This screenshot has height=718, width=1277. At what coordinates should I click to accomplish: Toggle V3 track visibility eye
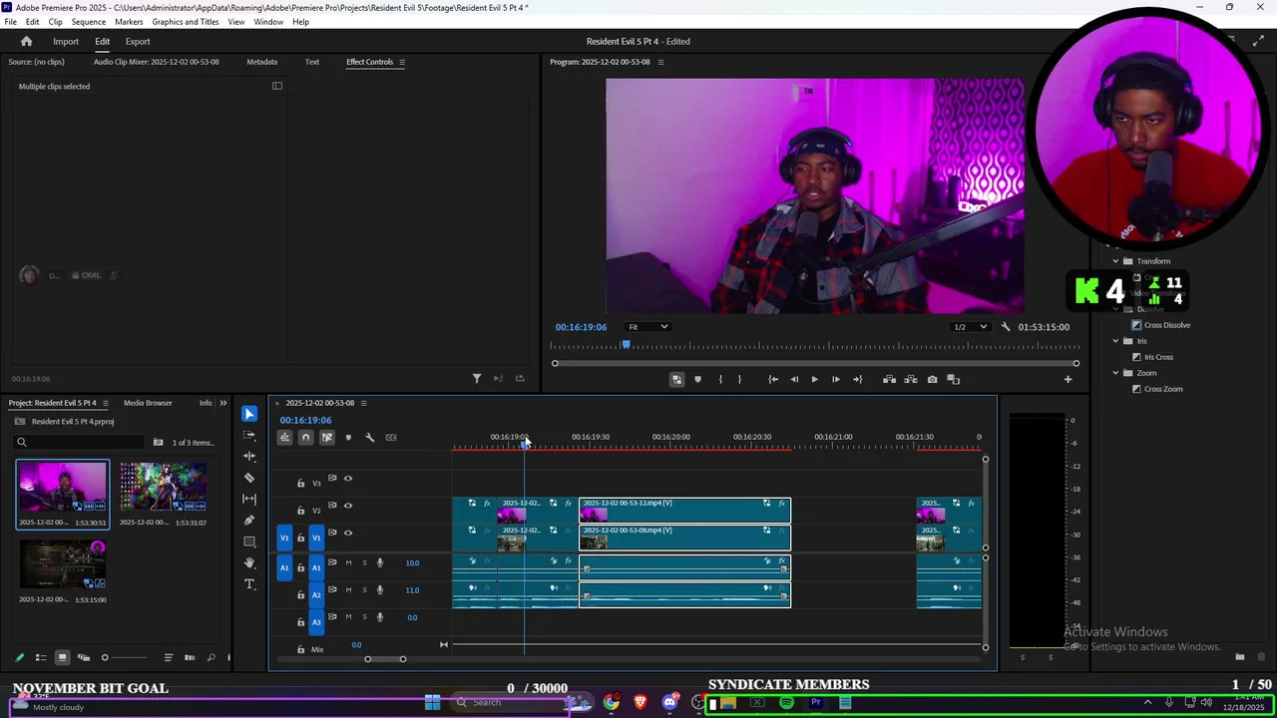[x=348, y=479]
